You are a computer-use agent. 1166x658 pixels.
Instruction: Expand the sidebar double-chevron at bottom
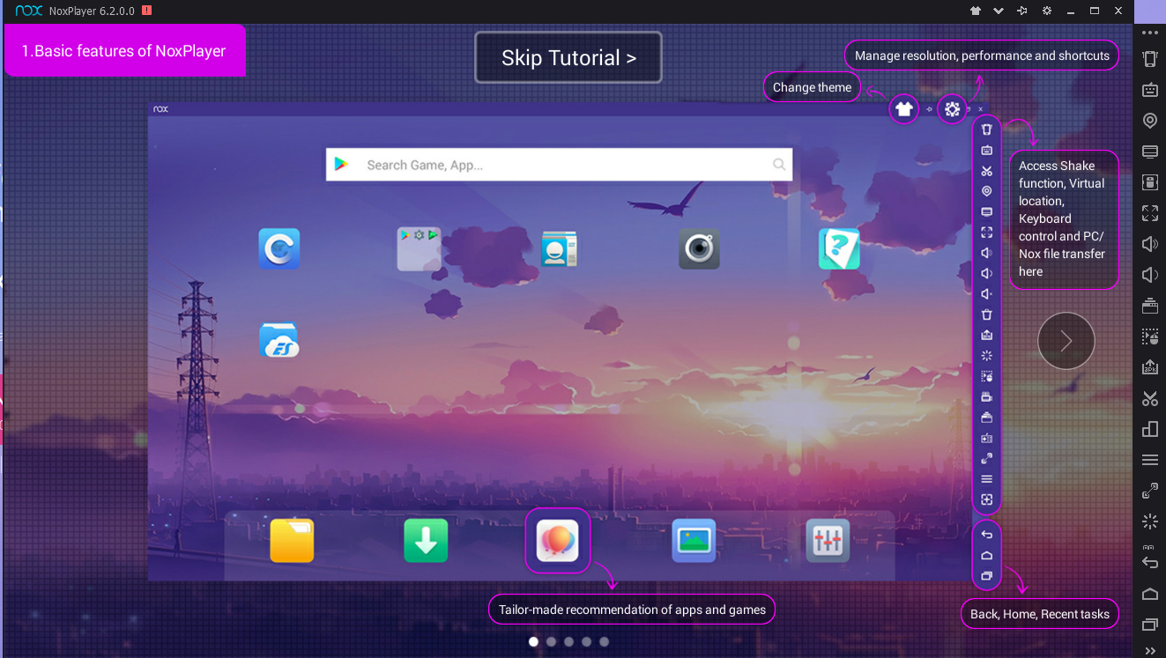[1149, 650]
